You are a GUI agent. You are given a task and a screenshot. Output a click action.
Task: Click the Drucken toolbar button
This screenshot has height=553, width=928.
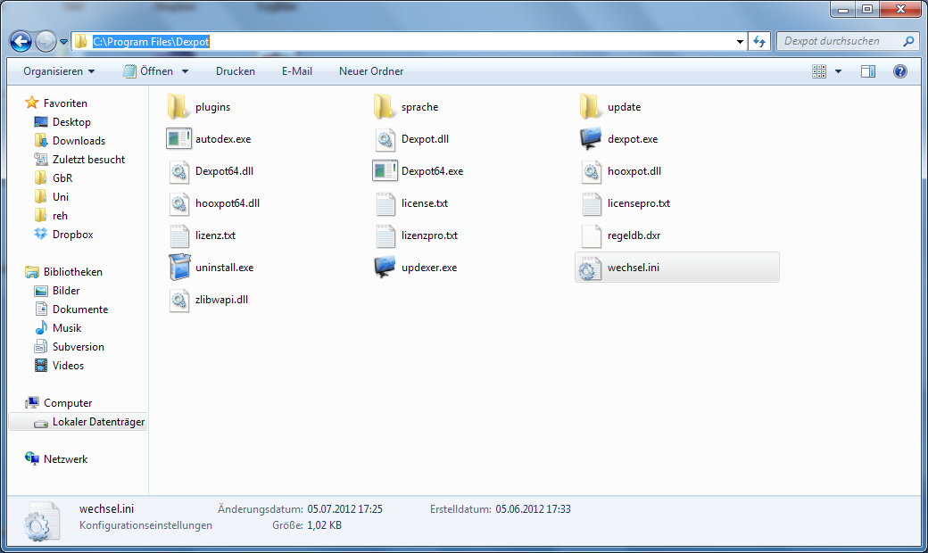coord(236,71)
